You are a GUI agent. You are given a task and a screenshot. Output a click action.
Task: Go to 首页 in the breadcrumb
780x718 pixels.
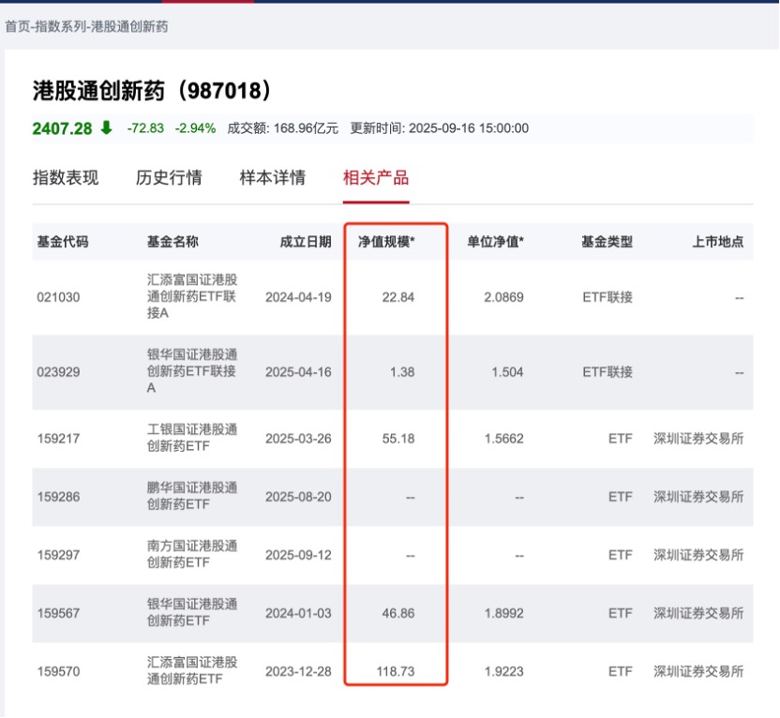pos(17,27)
